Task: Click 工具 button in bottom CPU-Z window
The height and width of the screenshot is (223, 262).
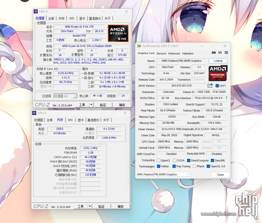Action: coord(81,206)
